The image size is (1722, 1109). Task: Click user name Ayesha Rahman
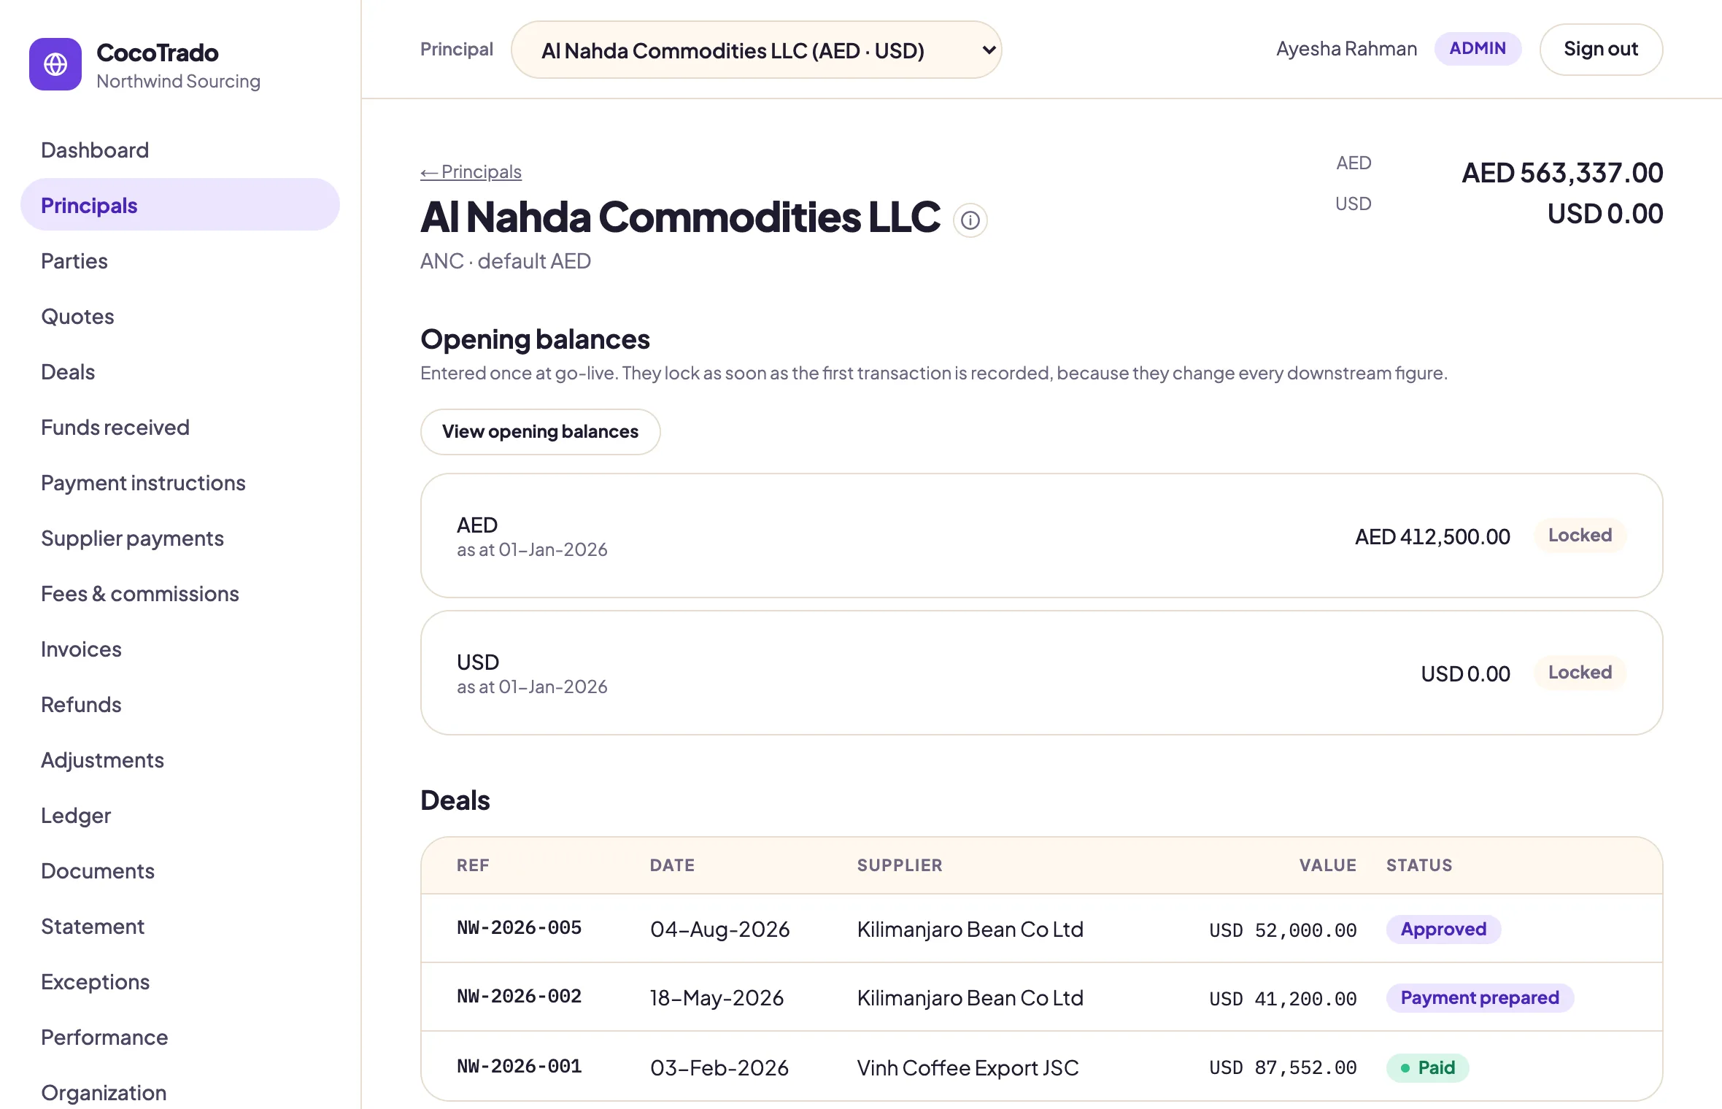click(x=1346, y=49)
